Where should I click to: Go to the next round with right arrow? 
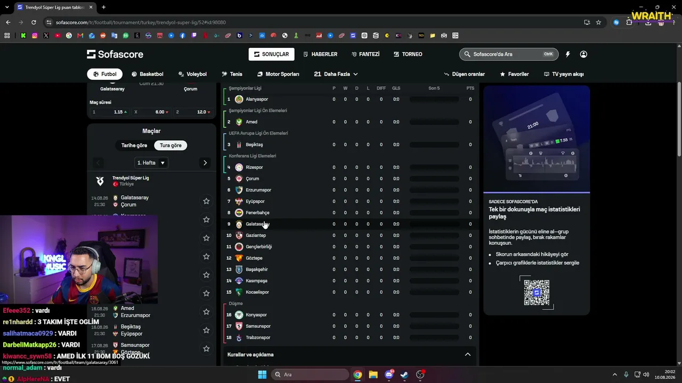(x=205, y=163)
